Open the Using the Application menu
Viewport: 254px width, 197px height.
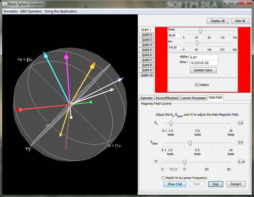(61, 11)
